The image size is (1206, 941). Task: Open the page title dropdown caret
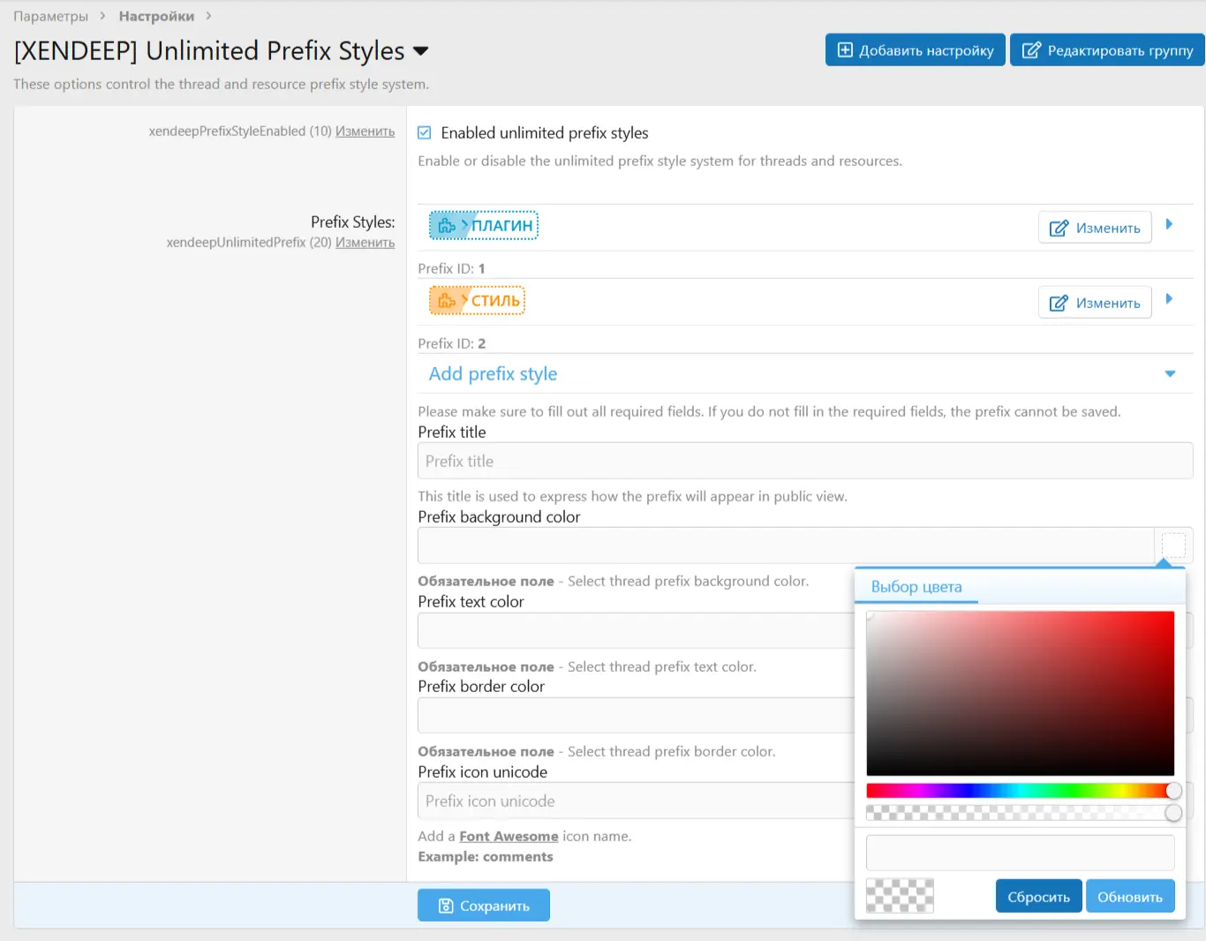tap(421, 51)
